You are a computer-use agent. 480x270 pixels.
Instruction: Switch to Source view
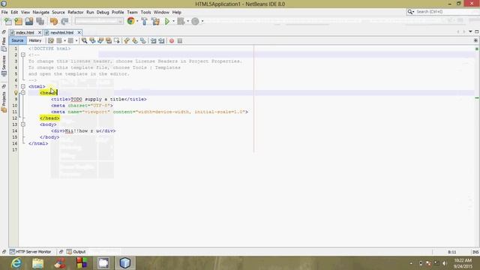click(x=17, y=40)
